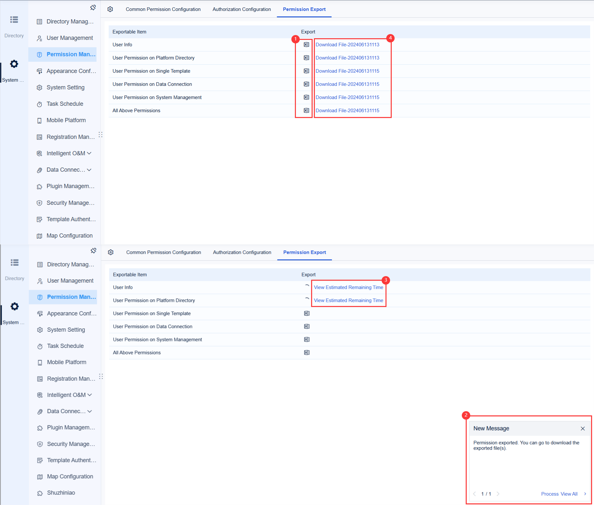The height and width of the screenshot is (505, 594).
Task: Open Plugin Management
Action: pos(70,186)
